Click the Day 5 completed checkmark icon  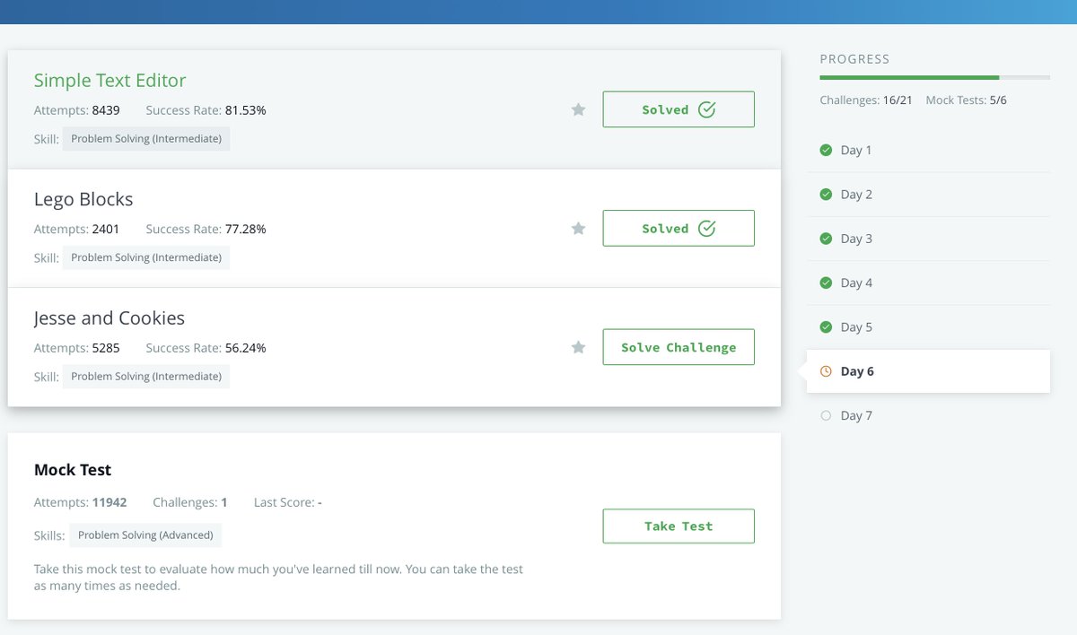(826, 327)
